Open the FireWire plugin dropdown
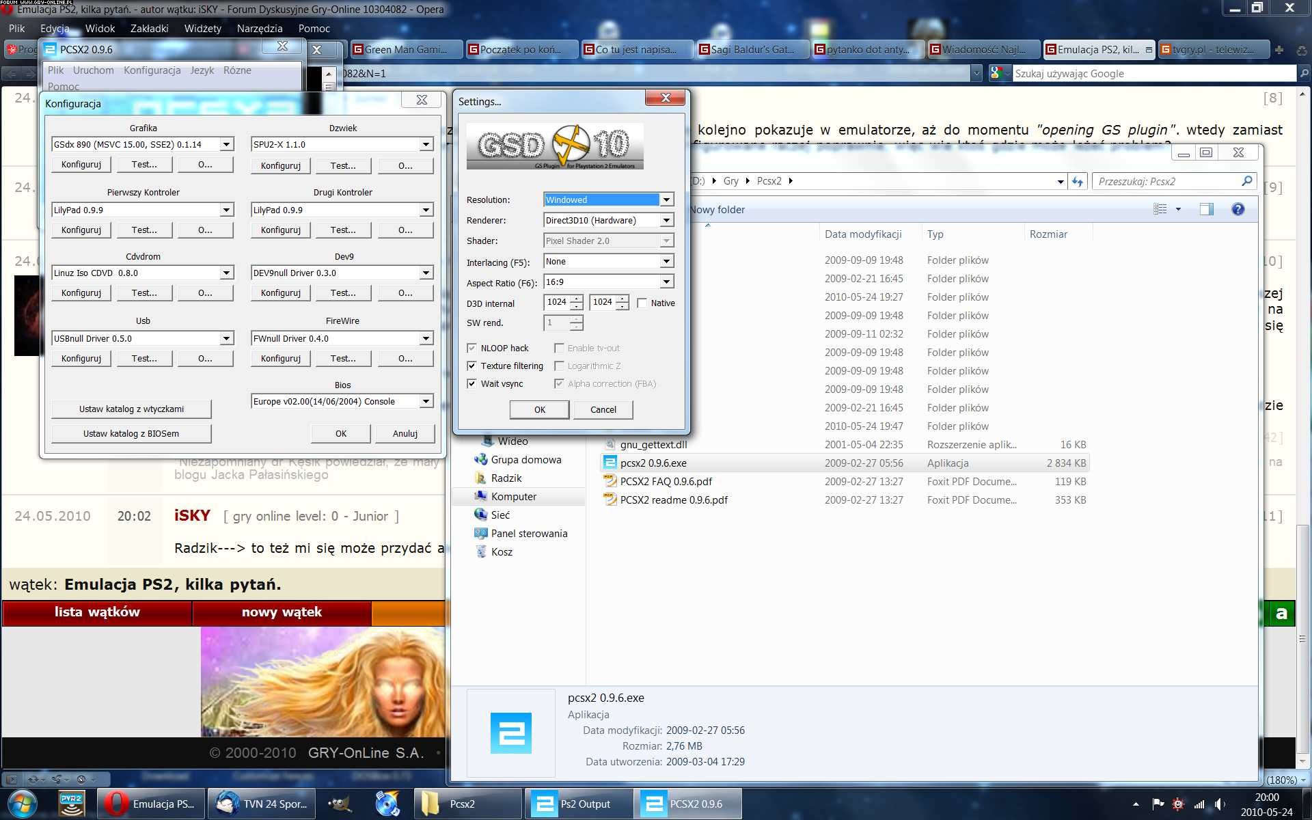This screenshot has height=820, width=1312. tap(426, 338)
